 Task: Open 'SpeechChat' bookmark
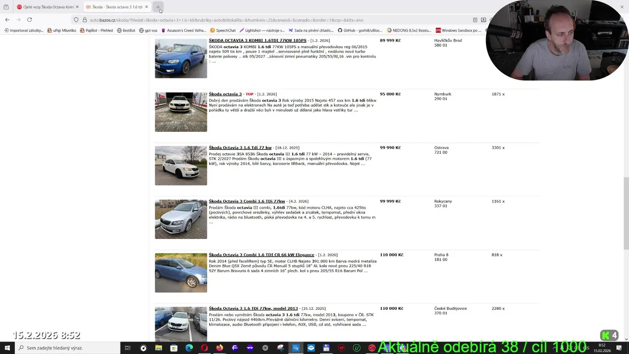pos(223,30)
